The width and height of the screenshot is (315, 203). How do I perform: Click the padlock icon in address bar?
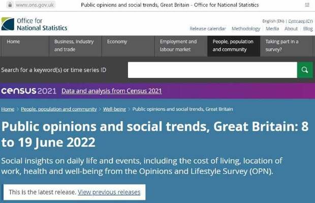[x=10, y=5]
